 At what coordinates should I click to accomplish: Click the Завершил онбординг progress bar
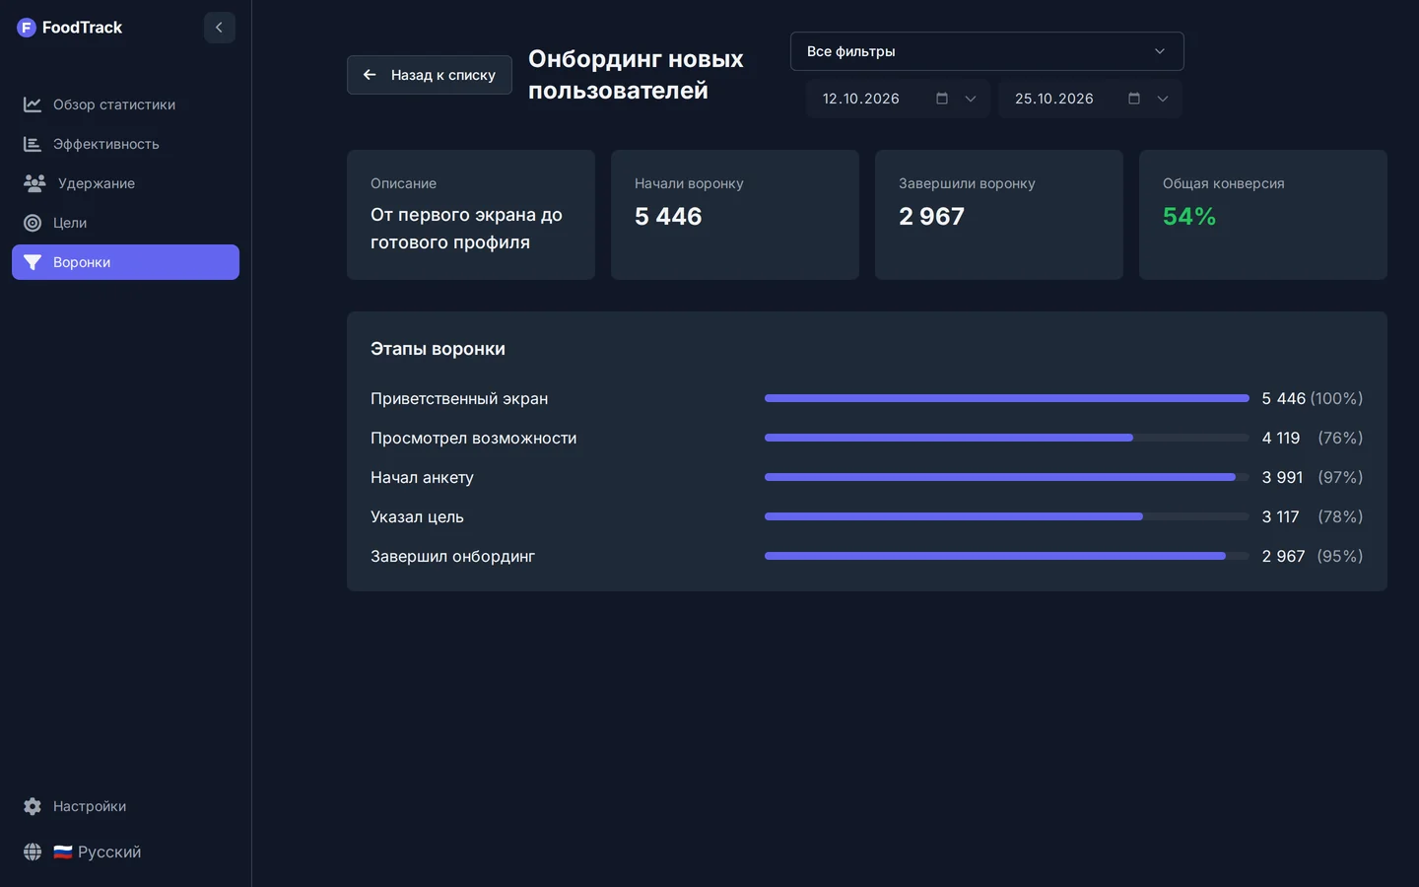pyautogui.click(x=1006, y=556)
